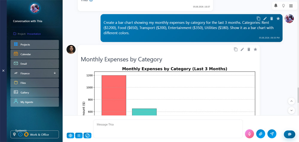Delete Thia's Monthly Expenses reply
Screen dimensions: 299x142
[249, 49]
